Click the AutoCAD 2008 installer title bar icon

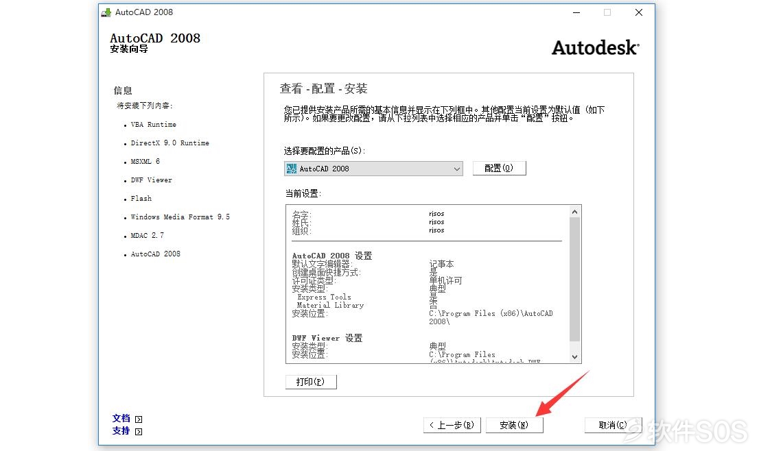pos(106,12)
